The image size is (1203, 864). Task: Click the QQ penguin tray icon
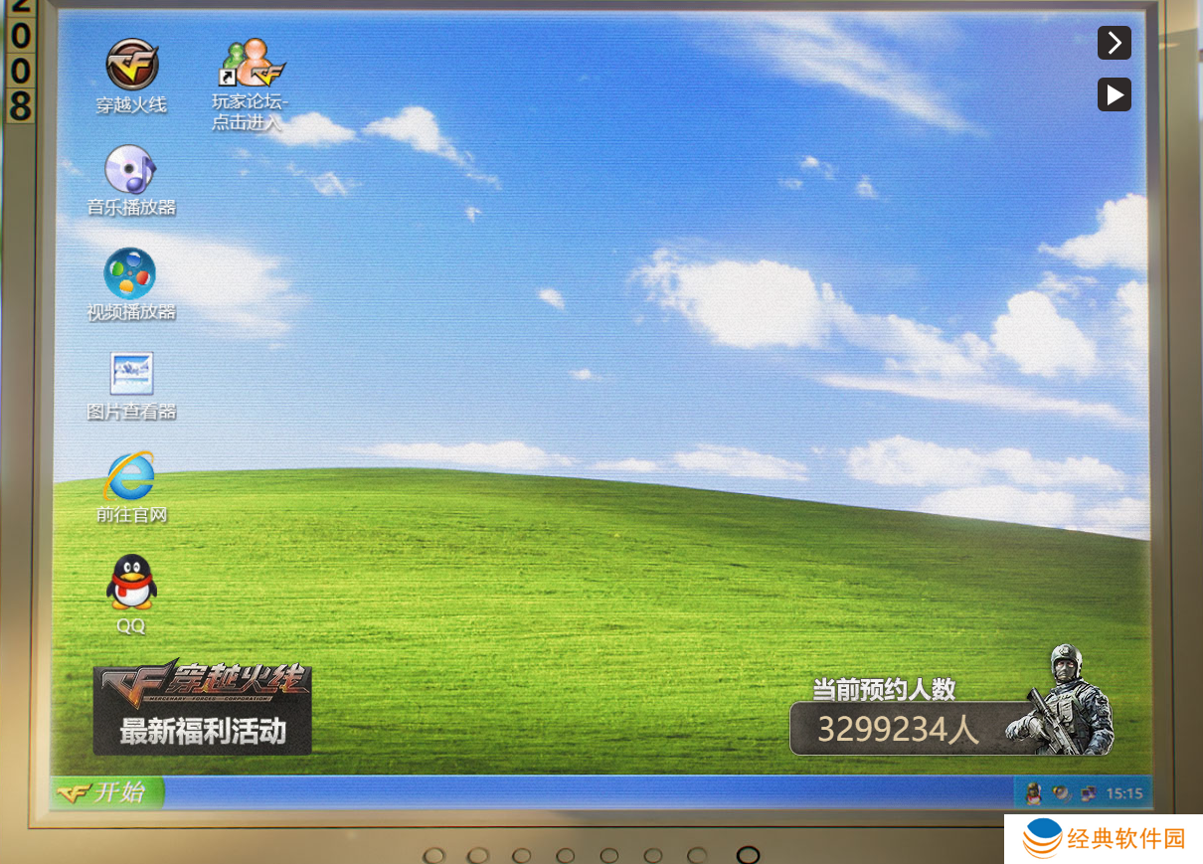1034,792
